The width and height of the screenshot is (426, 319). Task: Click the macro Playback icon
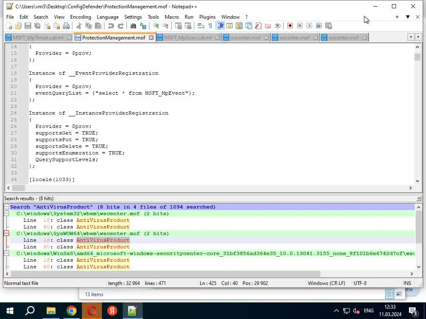tap(309, 26)
